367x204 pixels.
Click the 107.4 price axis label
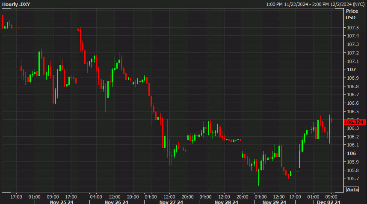click(353, 36)
